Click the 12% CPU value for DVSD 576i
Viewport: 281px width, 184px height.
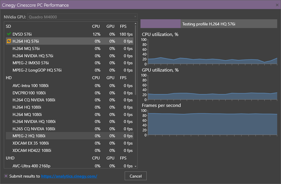(x=96, y=34)
